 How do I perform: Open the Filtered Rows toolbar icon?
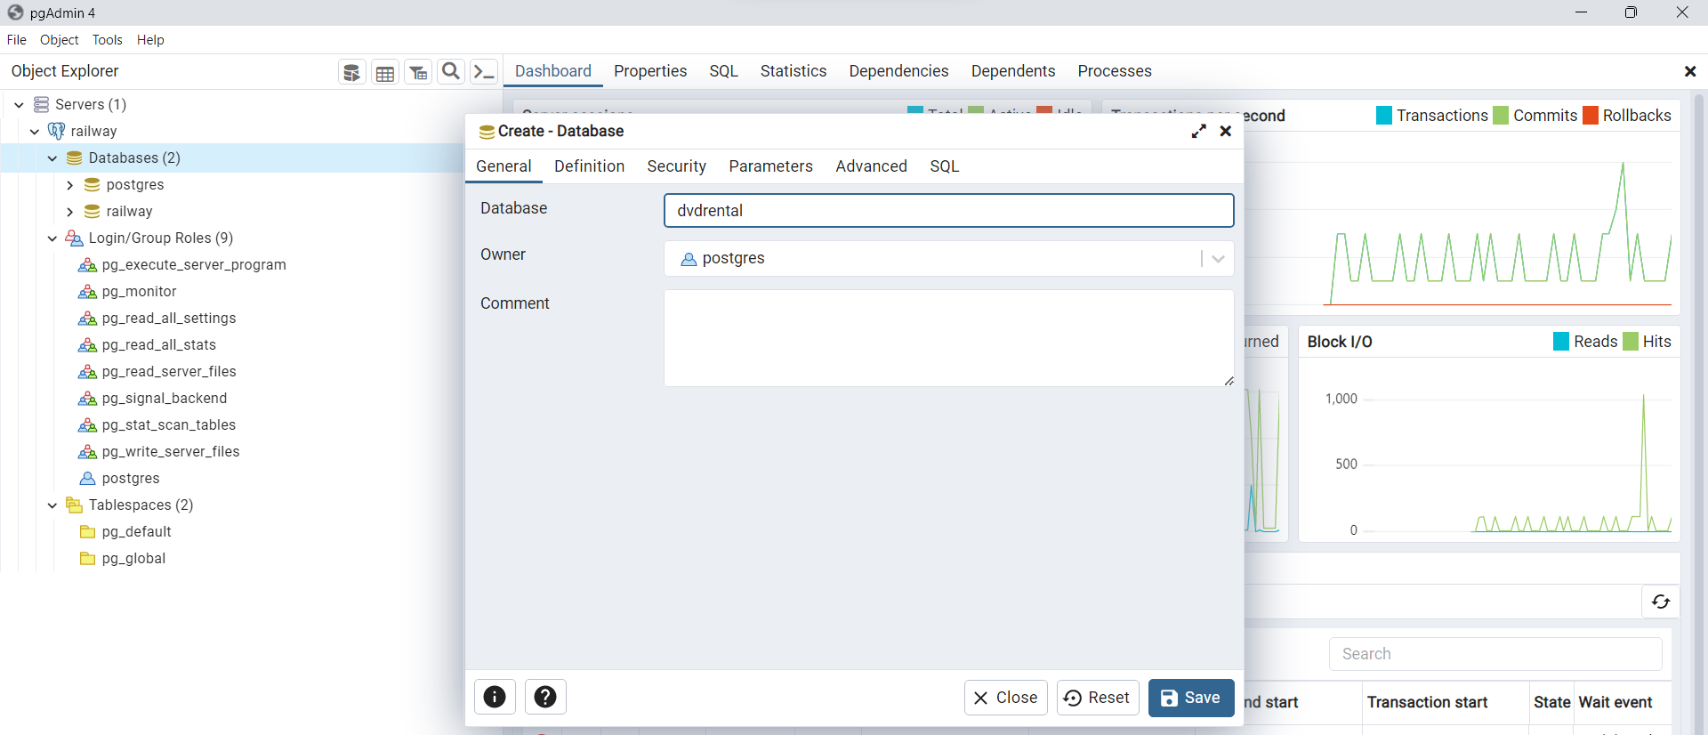pyautogui.click(x=418, y=72)
